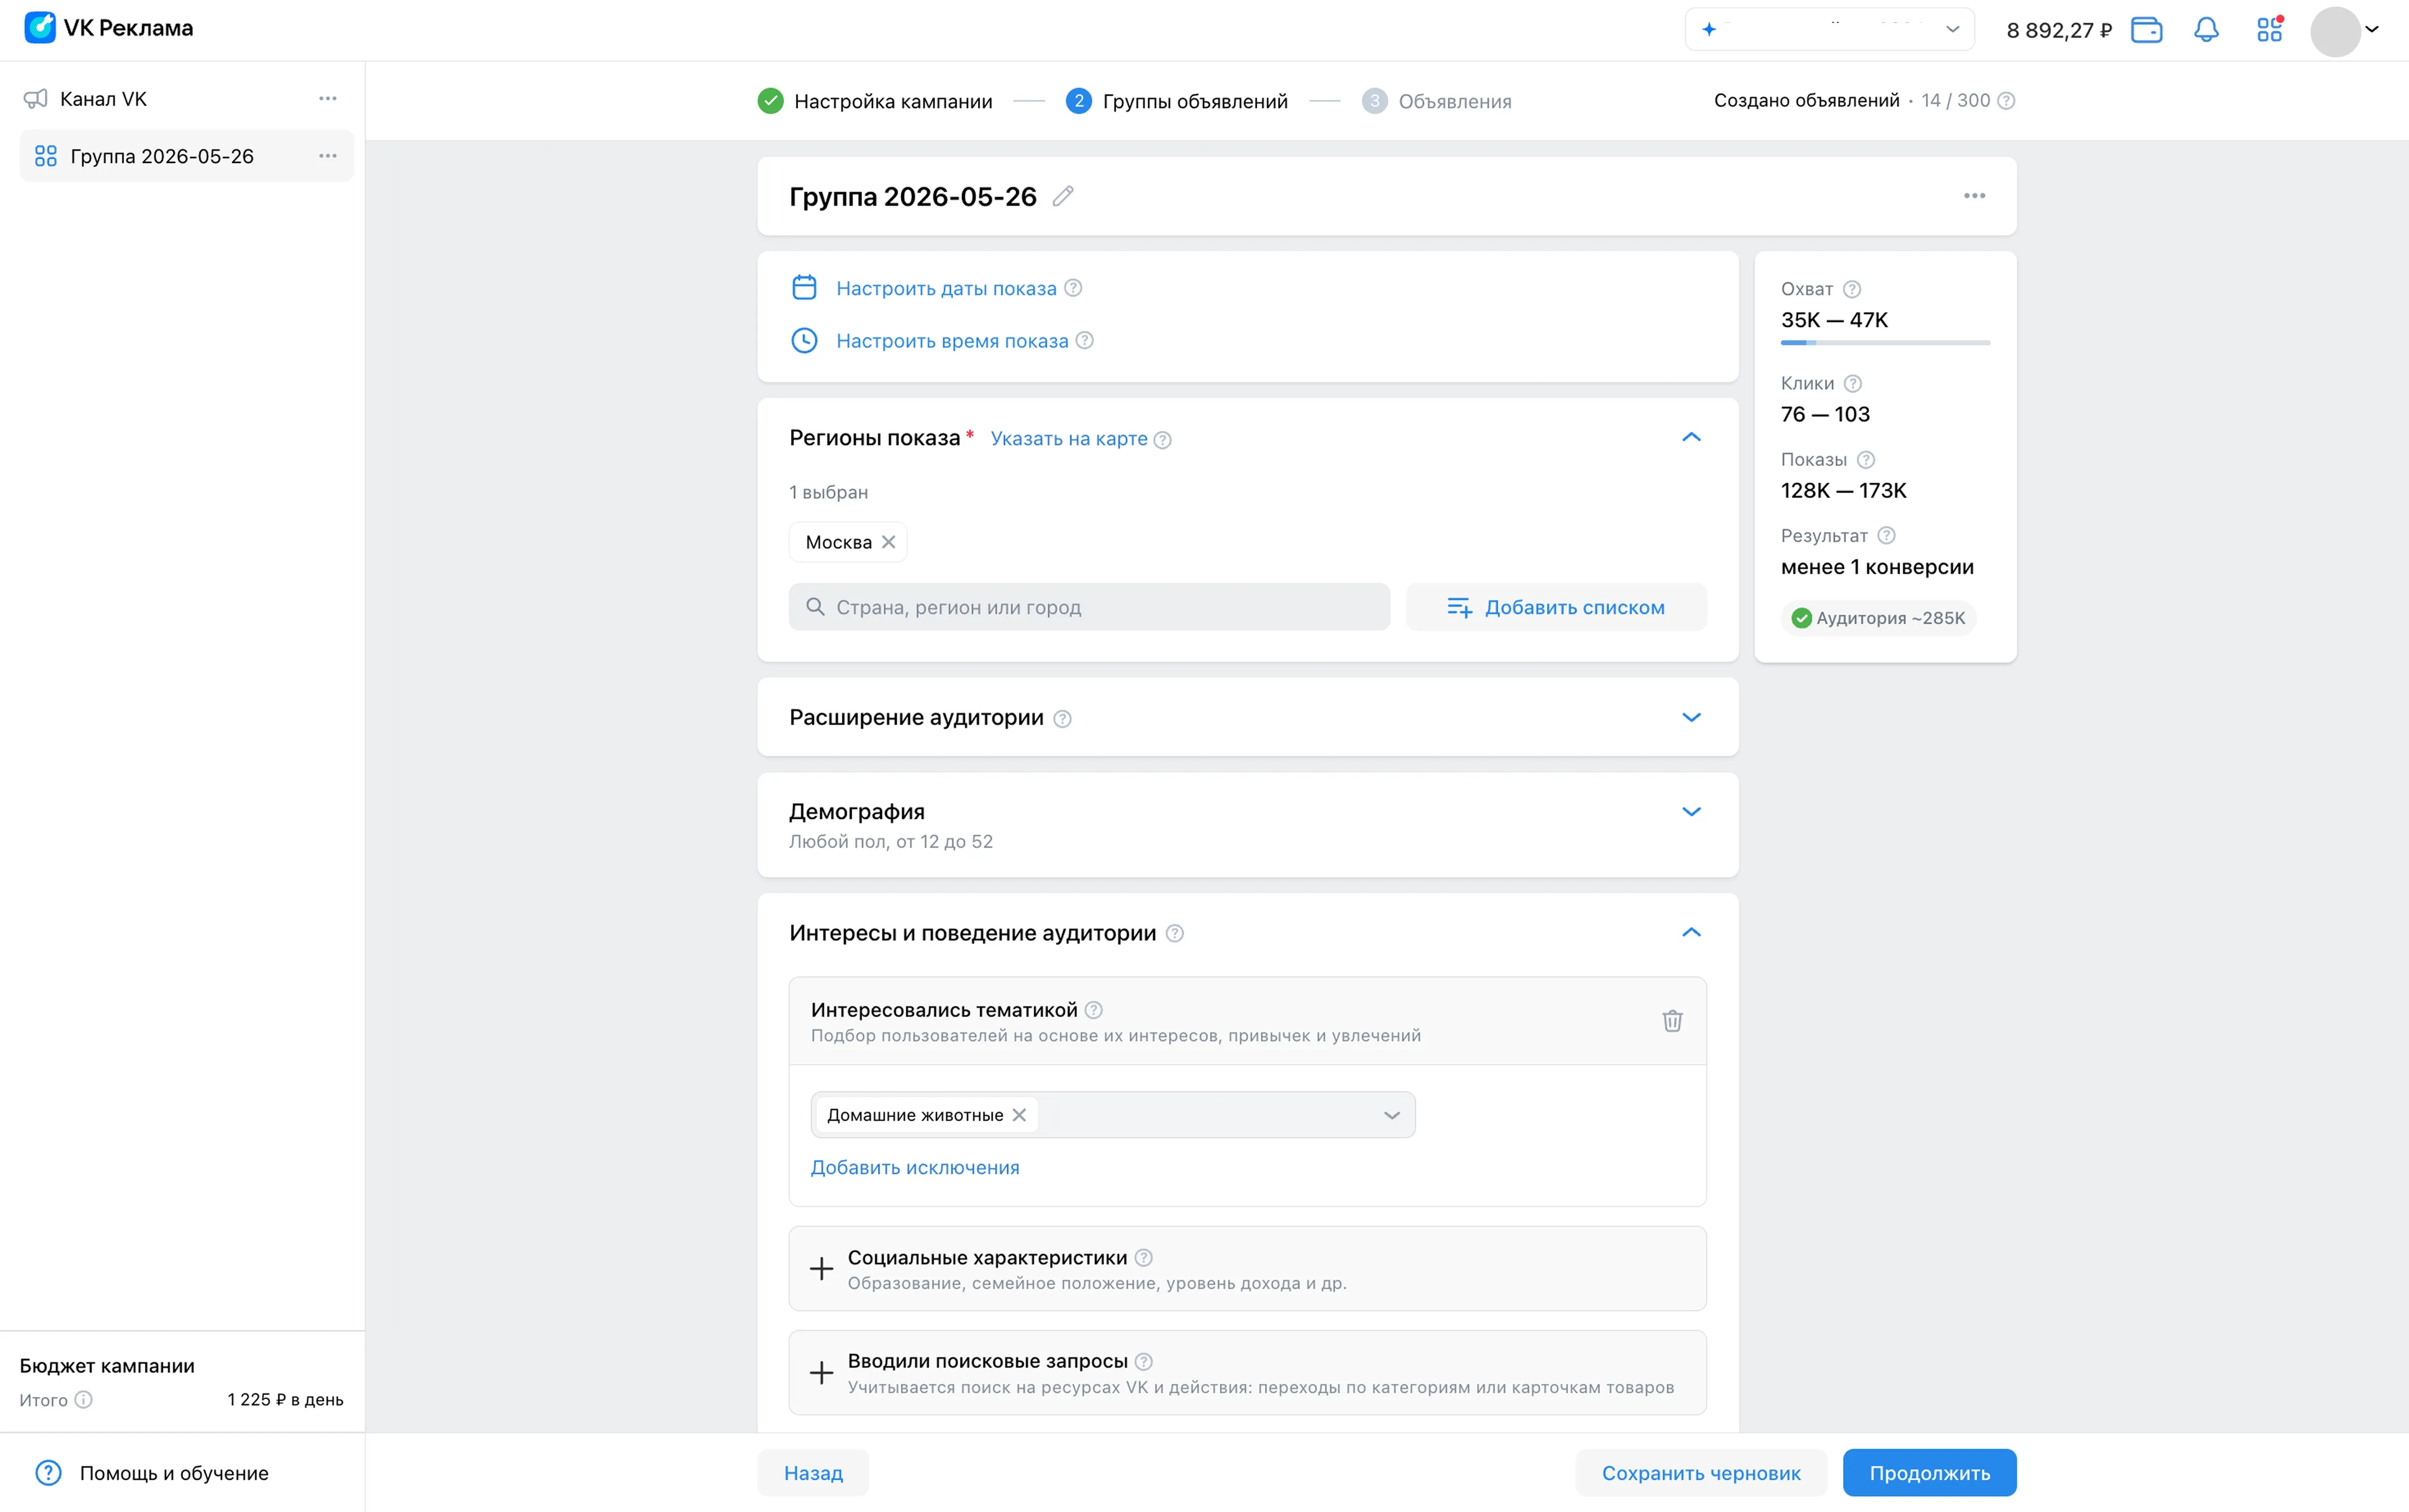Click the Аудитория ~285K badge

pos(1878,618)
